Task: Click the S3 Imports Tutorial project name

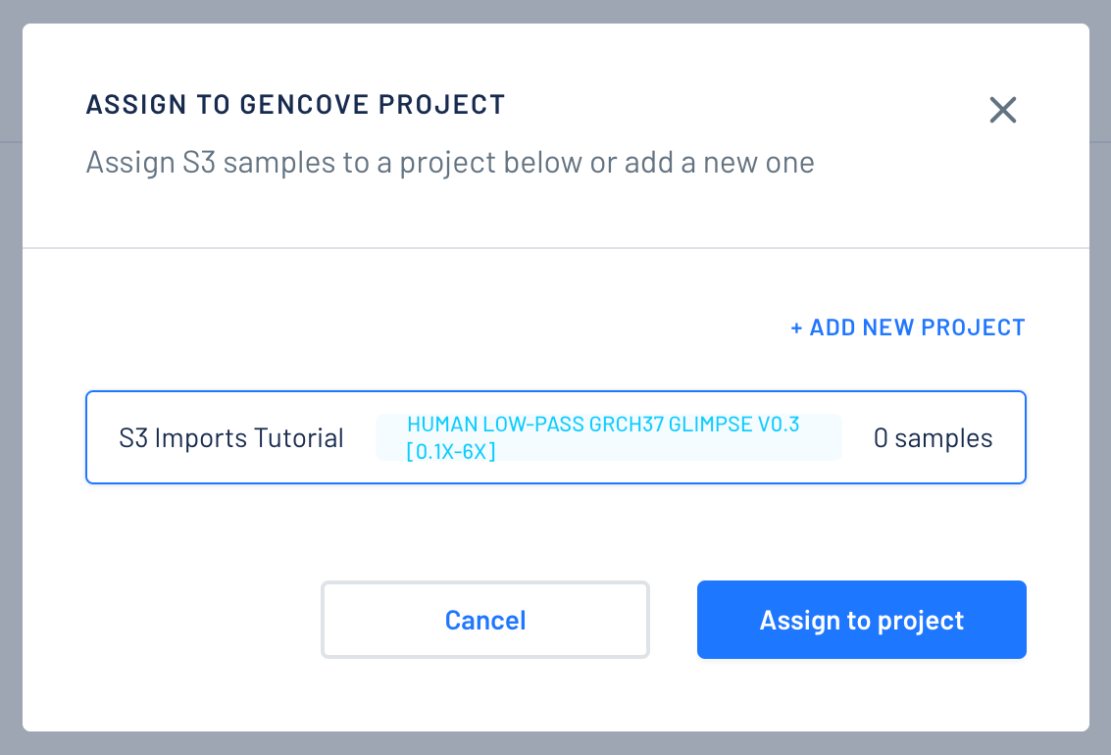Action: click(x=231, y=437)
